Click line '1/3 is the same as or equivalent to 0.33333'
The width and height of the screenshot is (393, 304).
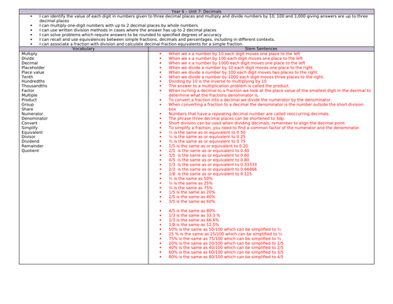click(213, 165)
